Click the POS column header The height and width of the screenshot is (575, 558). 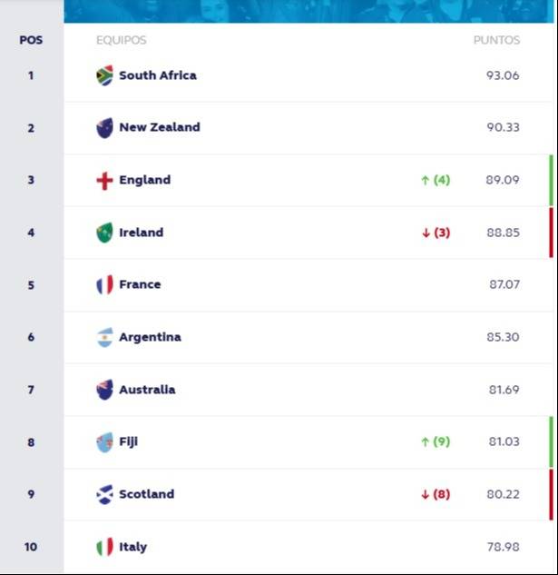click(31, 40)
